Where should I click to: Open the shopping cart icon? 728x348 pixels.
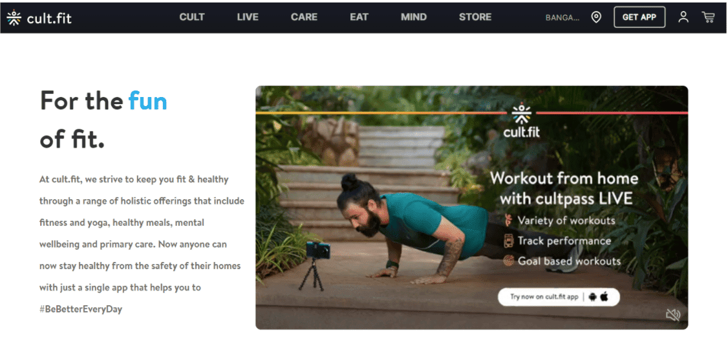(x=709, y=17)
